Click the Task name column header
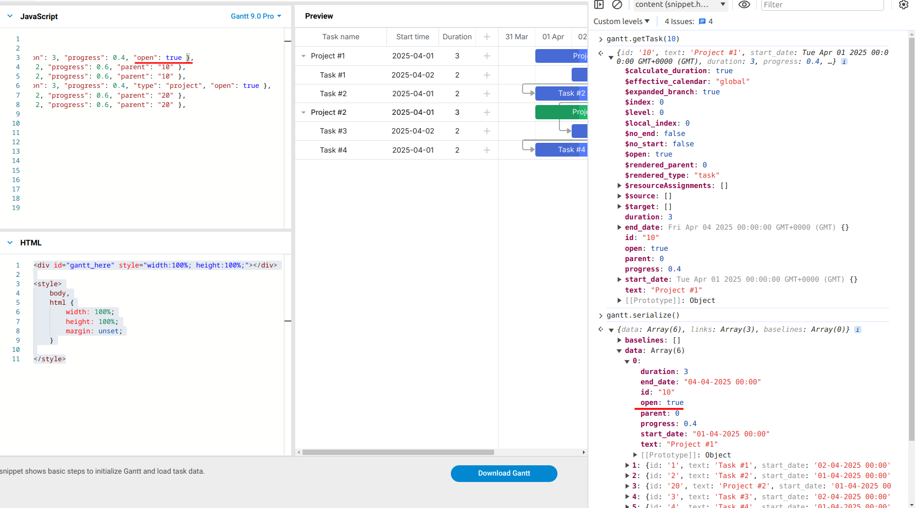Screen dimensions: 915x508 click(341, 37)
